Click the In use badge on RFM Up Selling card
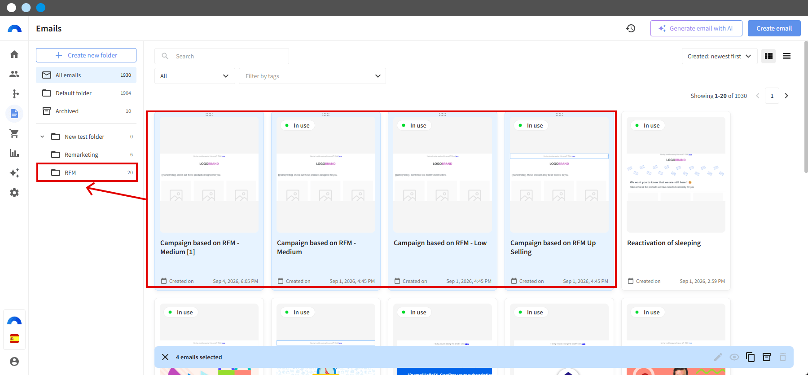The width and height of the screenshot is (808, 375). (x=531, y=126)
